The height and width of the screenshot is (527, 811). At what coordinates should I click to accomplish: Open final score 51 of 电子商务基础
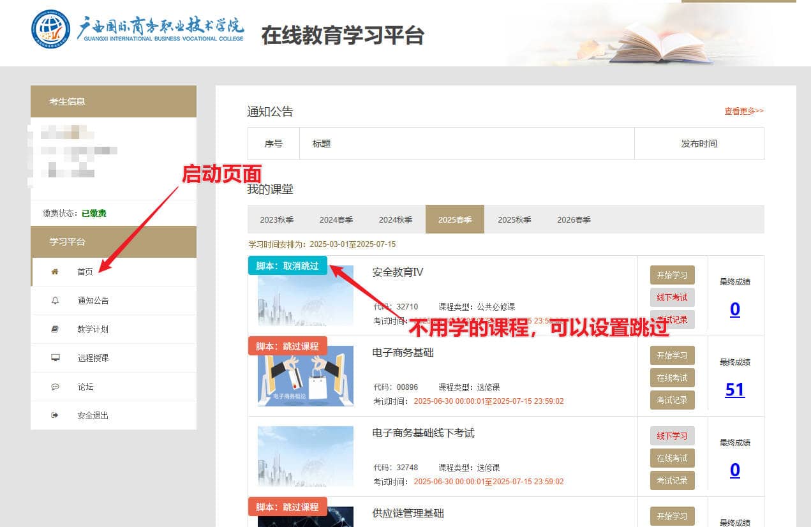(735, 390)
